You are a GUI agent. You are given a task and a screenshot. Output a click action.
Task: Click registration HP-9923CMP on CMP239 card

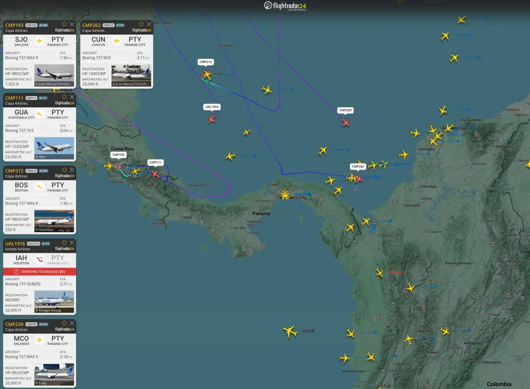[x=17, y=373]
